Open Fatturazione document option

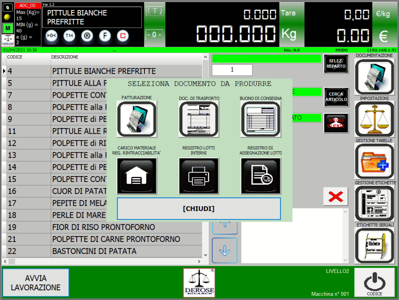coord(137,119)
